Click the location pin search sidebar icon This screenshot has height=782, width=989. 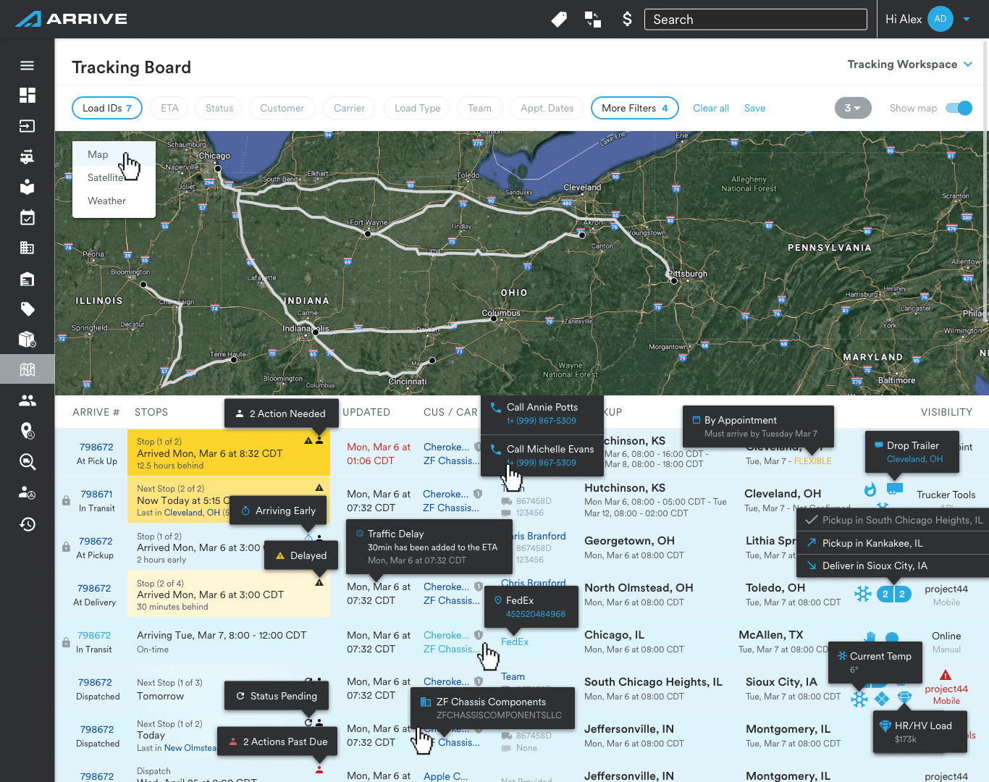[x=28, y=432]
